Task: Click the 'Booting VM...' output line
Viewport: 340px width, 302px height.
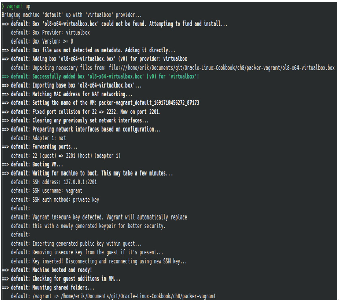Action: tap(33, 164)
